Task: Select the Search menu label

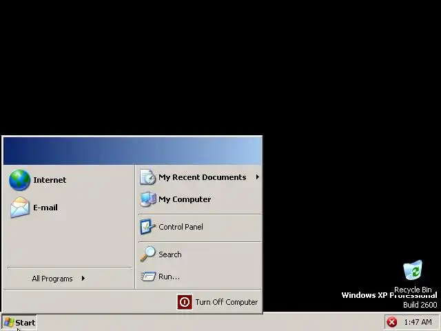Action: 170,254
